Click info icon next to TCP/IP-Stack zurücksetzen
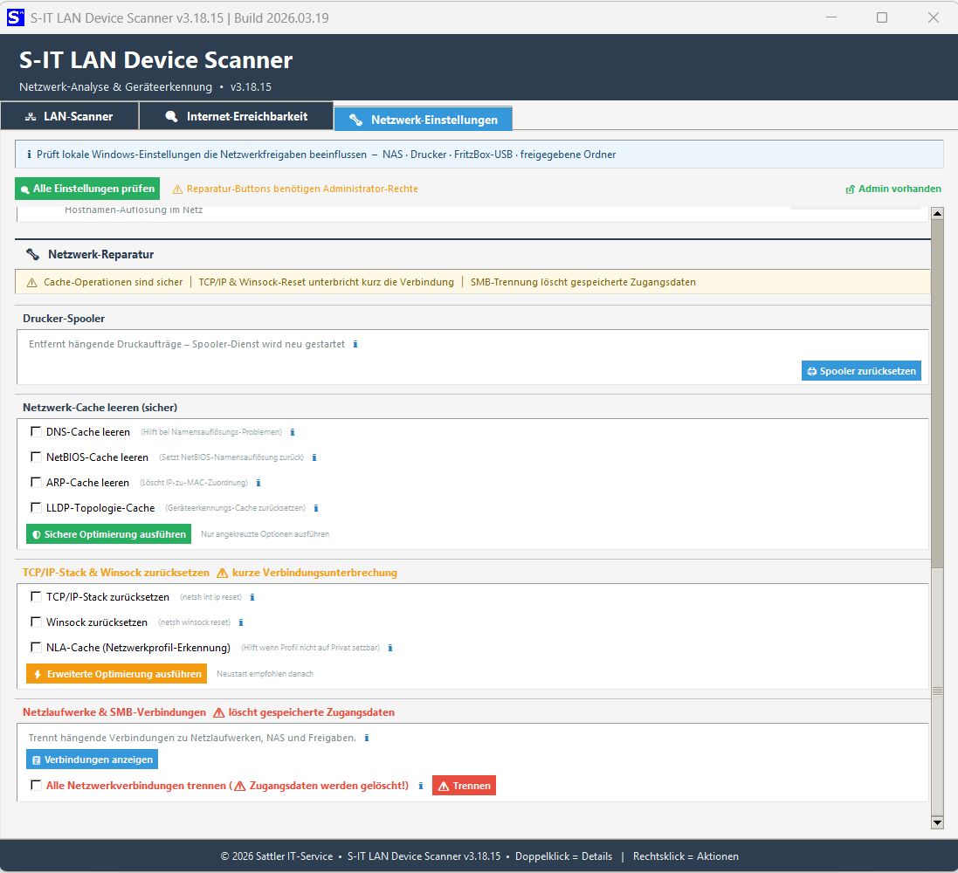958x873 pixels. pyautogui.click(x=252, y=598)
